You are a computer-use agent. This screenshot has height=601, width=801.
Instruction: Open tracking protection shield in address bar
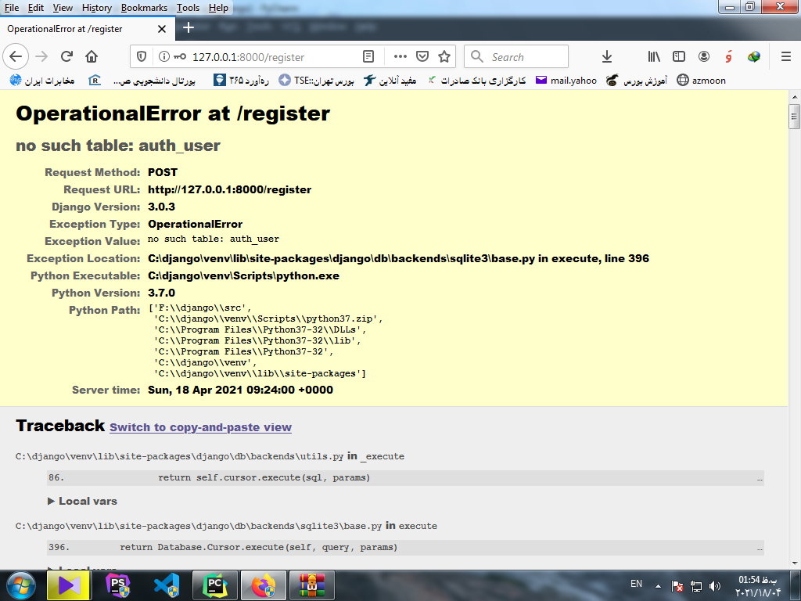pyautogui.click(x=142, y=56)
